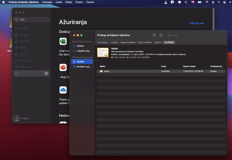The width and height of the screenshot is (232, 160).
Task: Click the certifikat cell in Apple row
Action: click(165, 71)
